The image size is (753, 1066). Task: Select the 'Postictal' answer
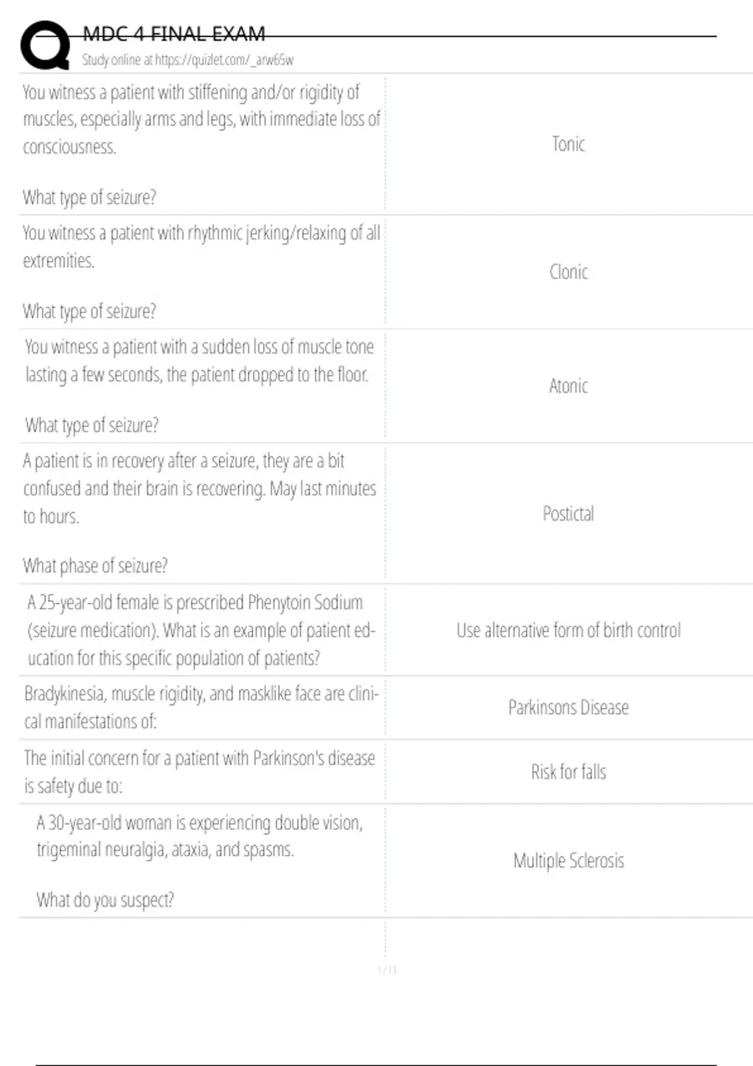click(569, 514)
